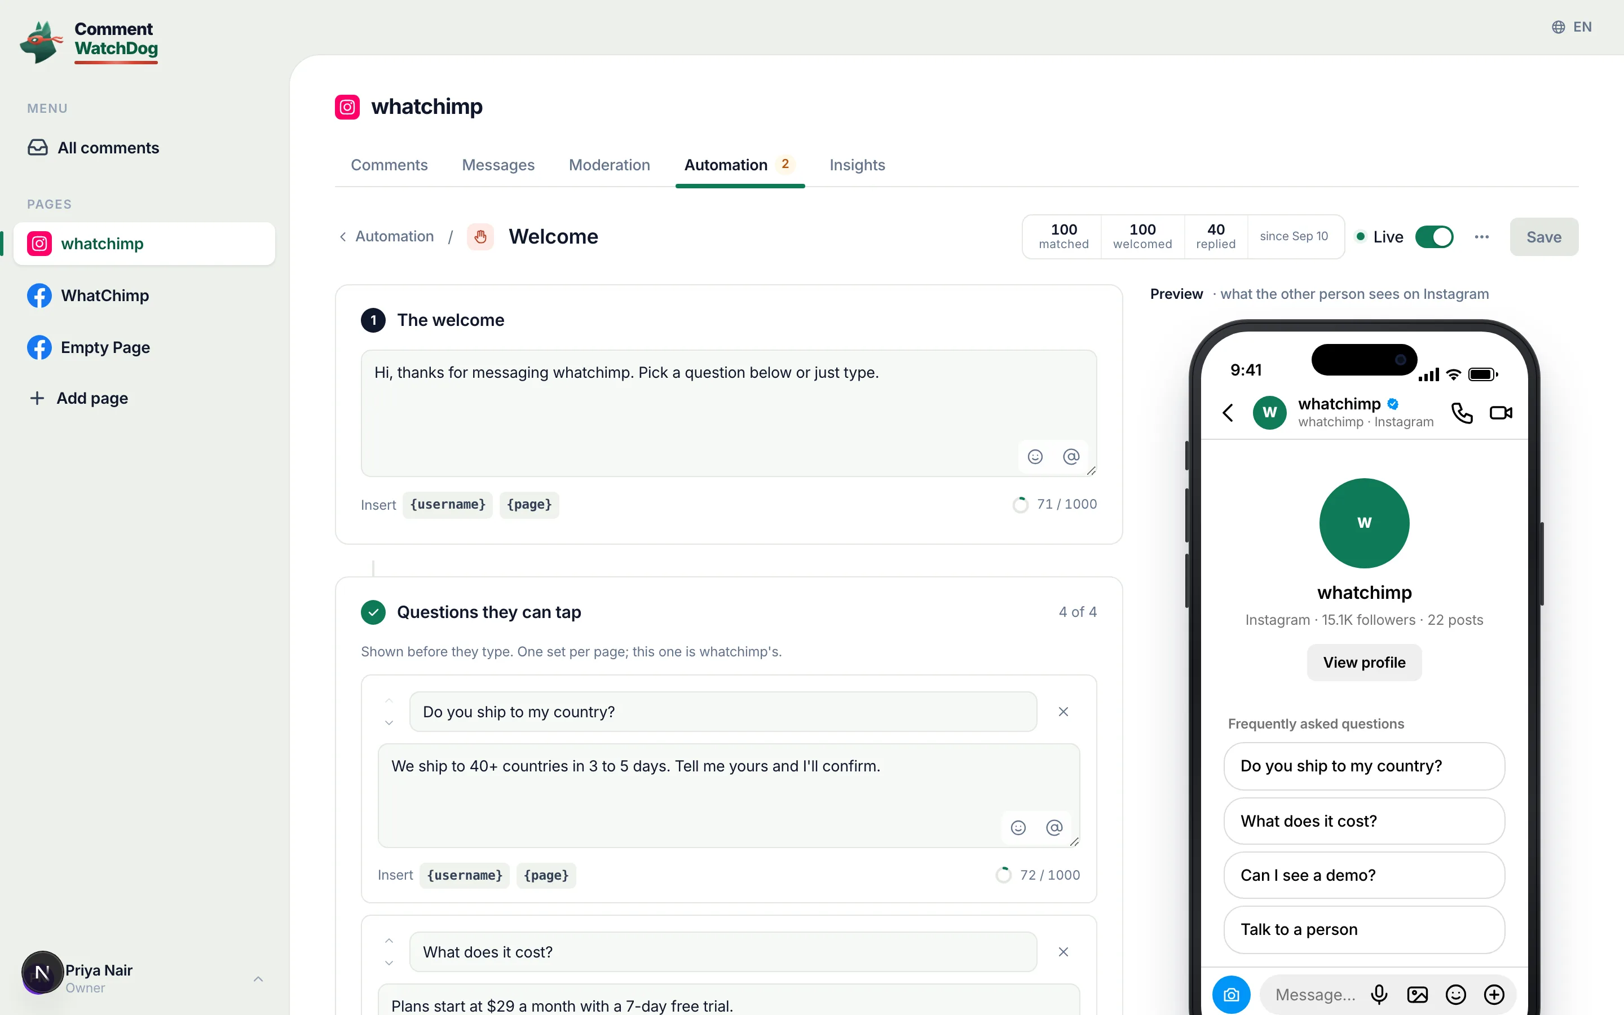Select WhatChimp Facebook page in sidebar

pyautogui.click(x=88, y=295)
